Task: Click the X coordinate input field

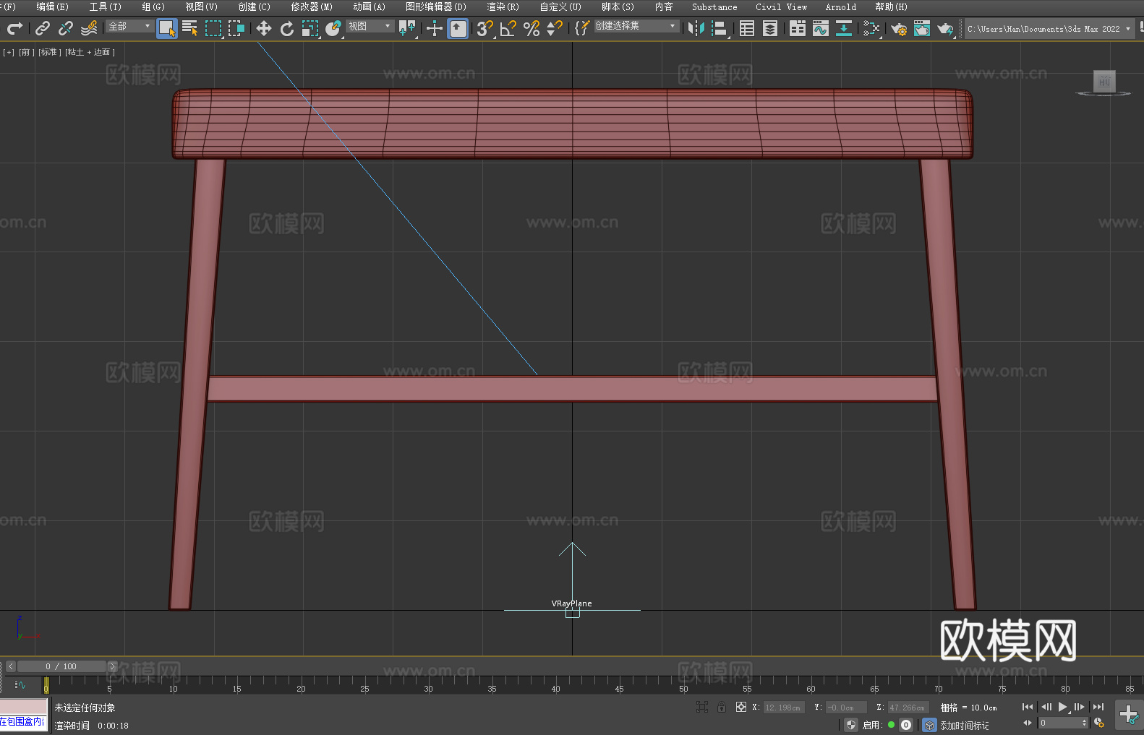Action: 784,708
